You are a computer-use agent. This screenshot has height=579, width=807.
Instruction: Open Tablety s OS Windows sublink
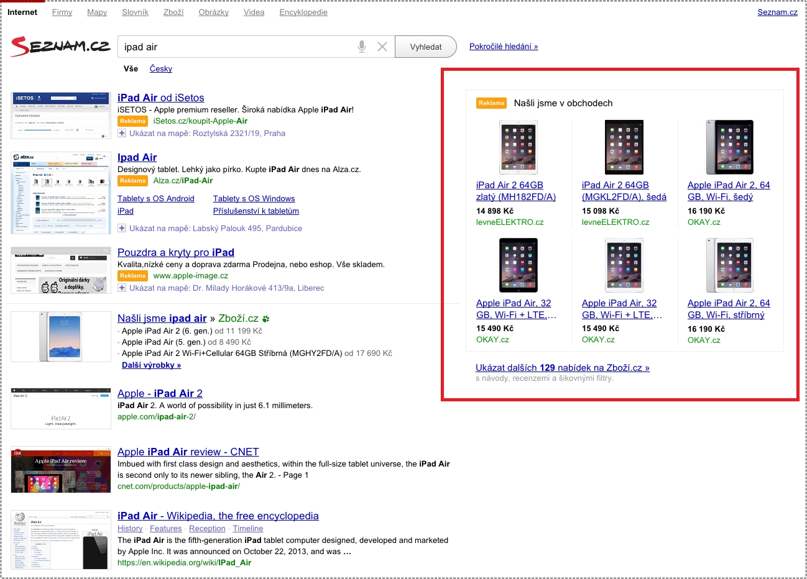(x=254, y=199)
